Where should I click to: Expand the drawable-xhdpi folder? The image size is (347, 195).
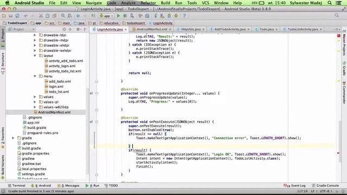coord(35,45)
